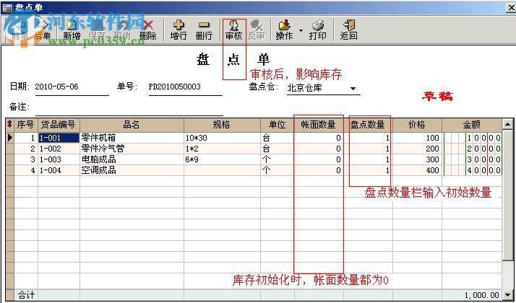
Task: Click product name 零件机箱
Action: 99,138
